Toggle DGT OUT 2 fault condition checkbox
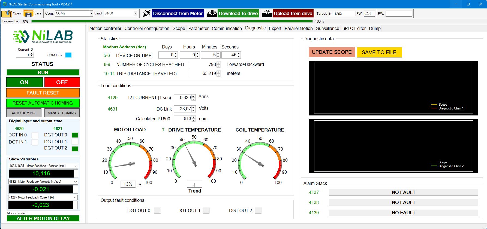The width and height of the screenshot is (487, 229). (x=258, y=210)
